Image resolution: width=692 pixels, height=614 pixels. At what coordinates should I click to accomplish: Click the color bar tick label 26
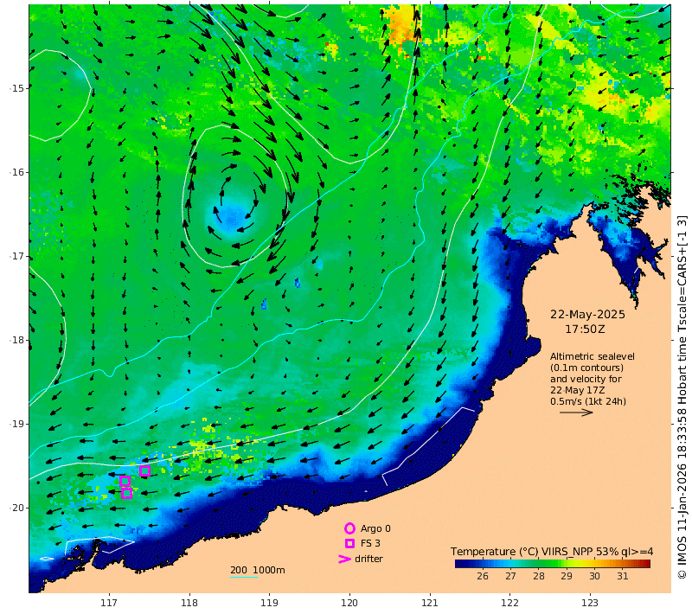[483, 576]
